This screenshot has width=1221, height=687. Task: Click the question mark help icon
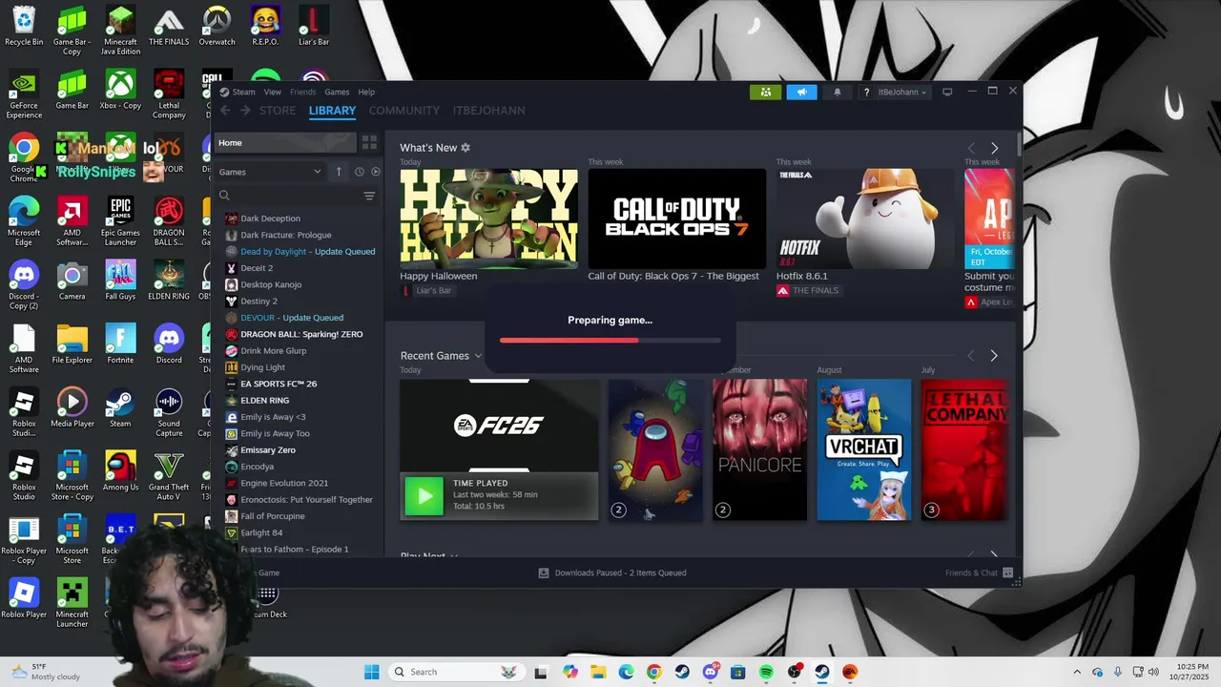[x=866, y=92]
